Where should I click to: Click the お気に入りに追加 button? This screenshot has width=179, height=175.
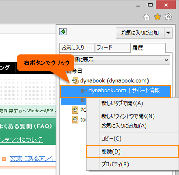[140, 33]
